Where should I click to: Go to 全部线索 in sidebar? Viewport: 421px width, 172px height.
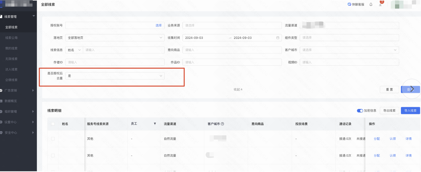(11, 27)
